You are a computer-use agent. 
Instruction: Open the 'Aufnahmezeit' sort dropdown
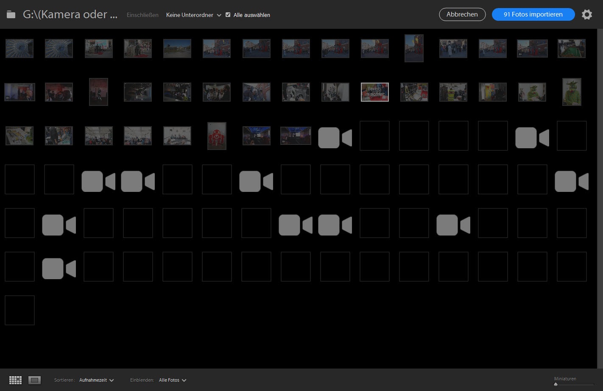pyautogui.click(x=96, y=380)
